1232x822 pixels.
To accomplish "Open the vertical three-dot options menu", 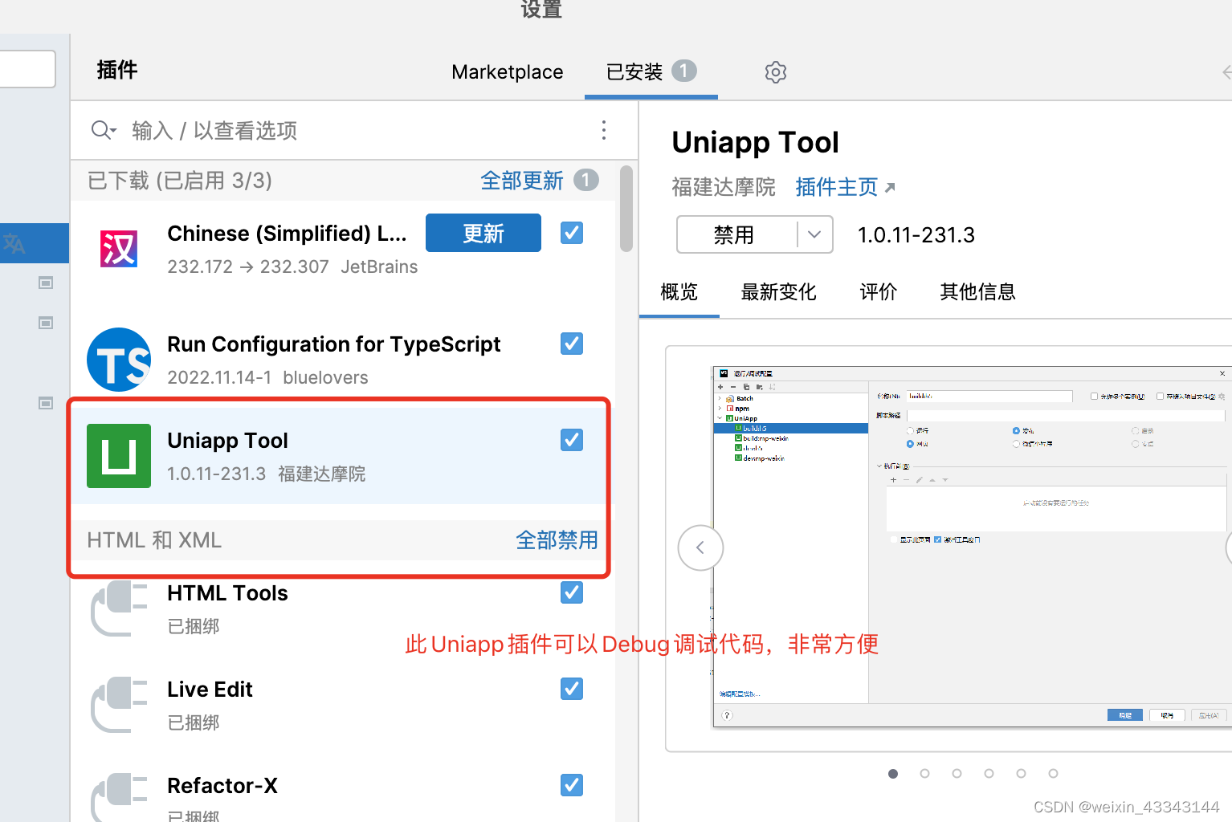I will (604, 130).
